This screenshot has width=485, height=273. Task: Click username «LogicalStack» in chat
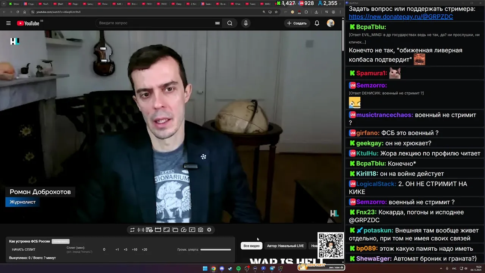coord(376,184)
